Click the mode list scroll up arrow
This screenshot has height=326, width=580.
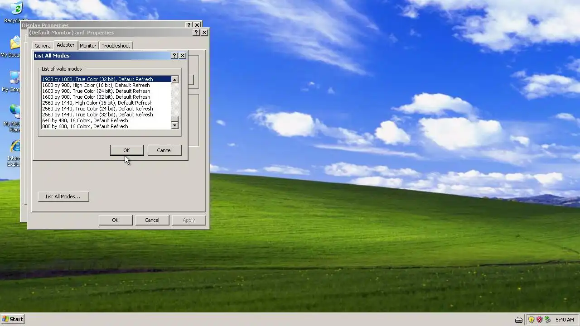[175, 80]
